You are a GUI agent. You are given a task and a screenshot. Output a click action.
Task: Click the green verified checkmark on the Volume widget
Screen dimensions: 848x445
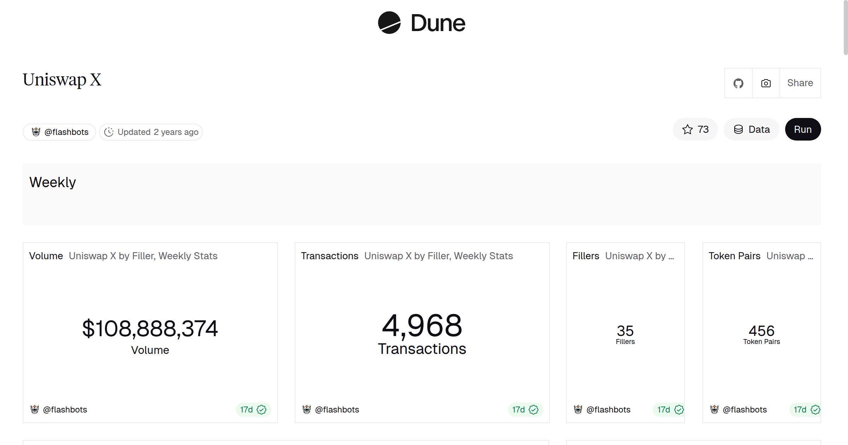point(262,409)
